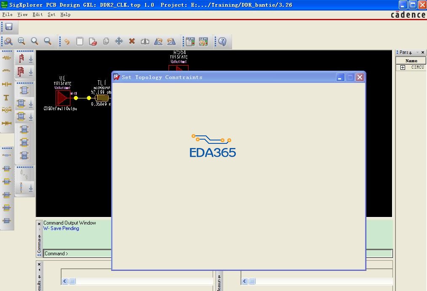The height and width of the screenshot is (291, 427).
Task: Open dropdown beside differential IO cell icon
Action: [31, 72]
